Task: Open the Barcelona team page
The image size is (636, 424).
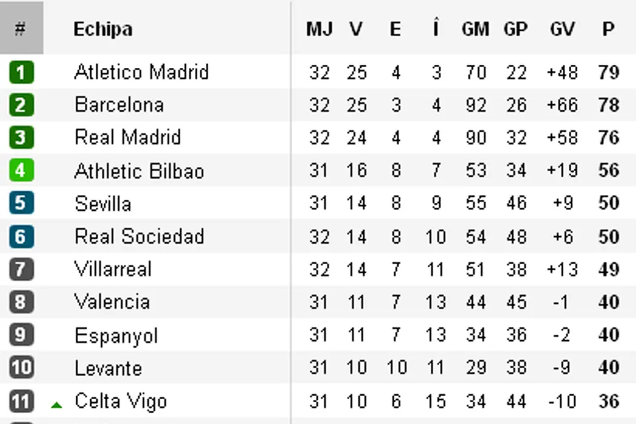Action: [119, 105]
